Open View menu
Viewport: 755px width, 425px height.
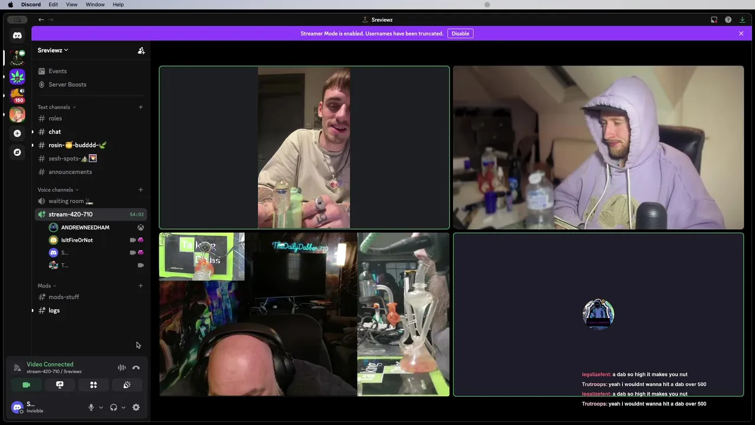pyautogui.click(x=71, y=5)
